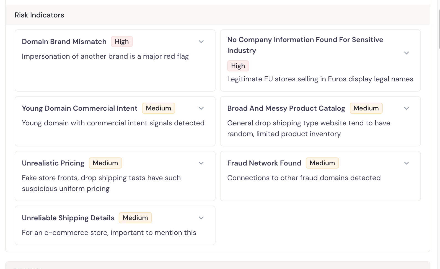Viewport: 440px width, 269px height.
Task: Click the Risk Indicators section header
Action: pos(39,15)
